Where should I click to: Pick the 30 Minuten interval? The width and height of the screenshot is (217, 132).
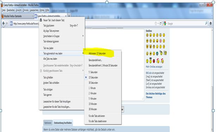point(103,109)
